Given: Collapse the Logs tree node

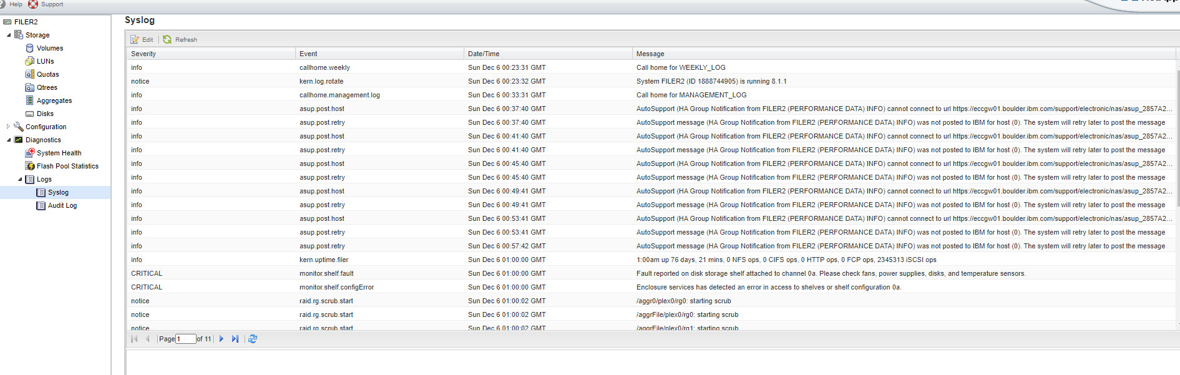Looking at the screenshot, I should tap(20, 179).
